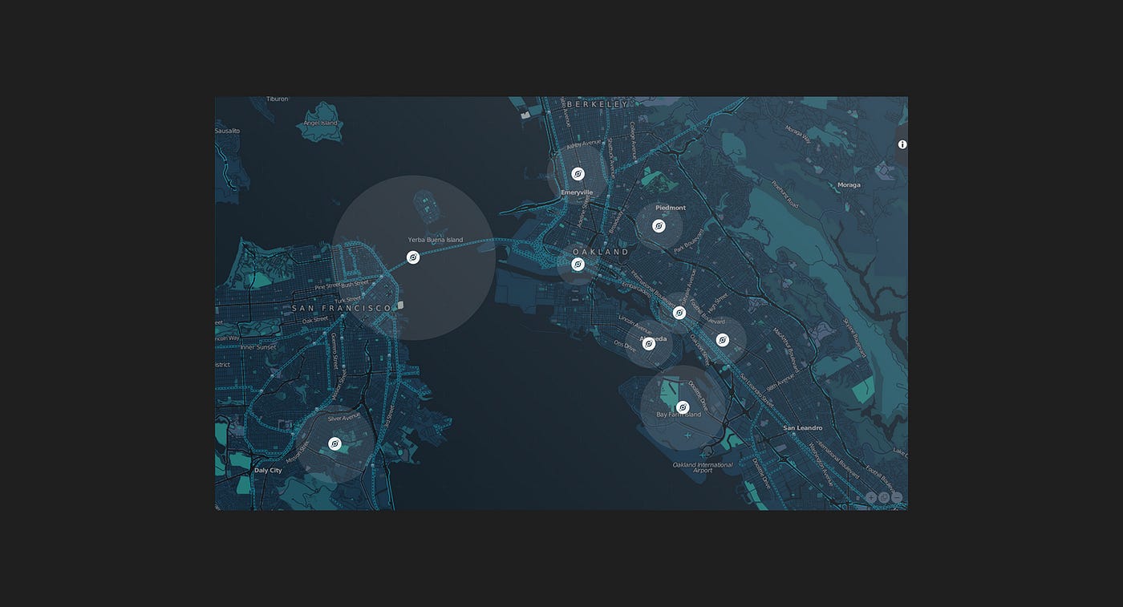This screenshot has width=1123, height=607.
Task: Click the SAN FRANCISCO map label
Action: pyautogui.click(x=341, y=308)
